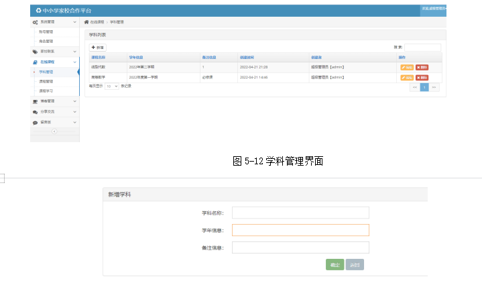Collapse the 在线课程 menu chevron
Screen dimensions: 482x281
pos(74,62)
